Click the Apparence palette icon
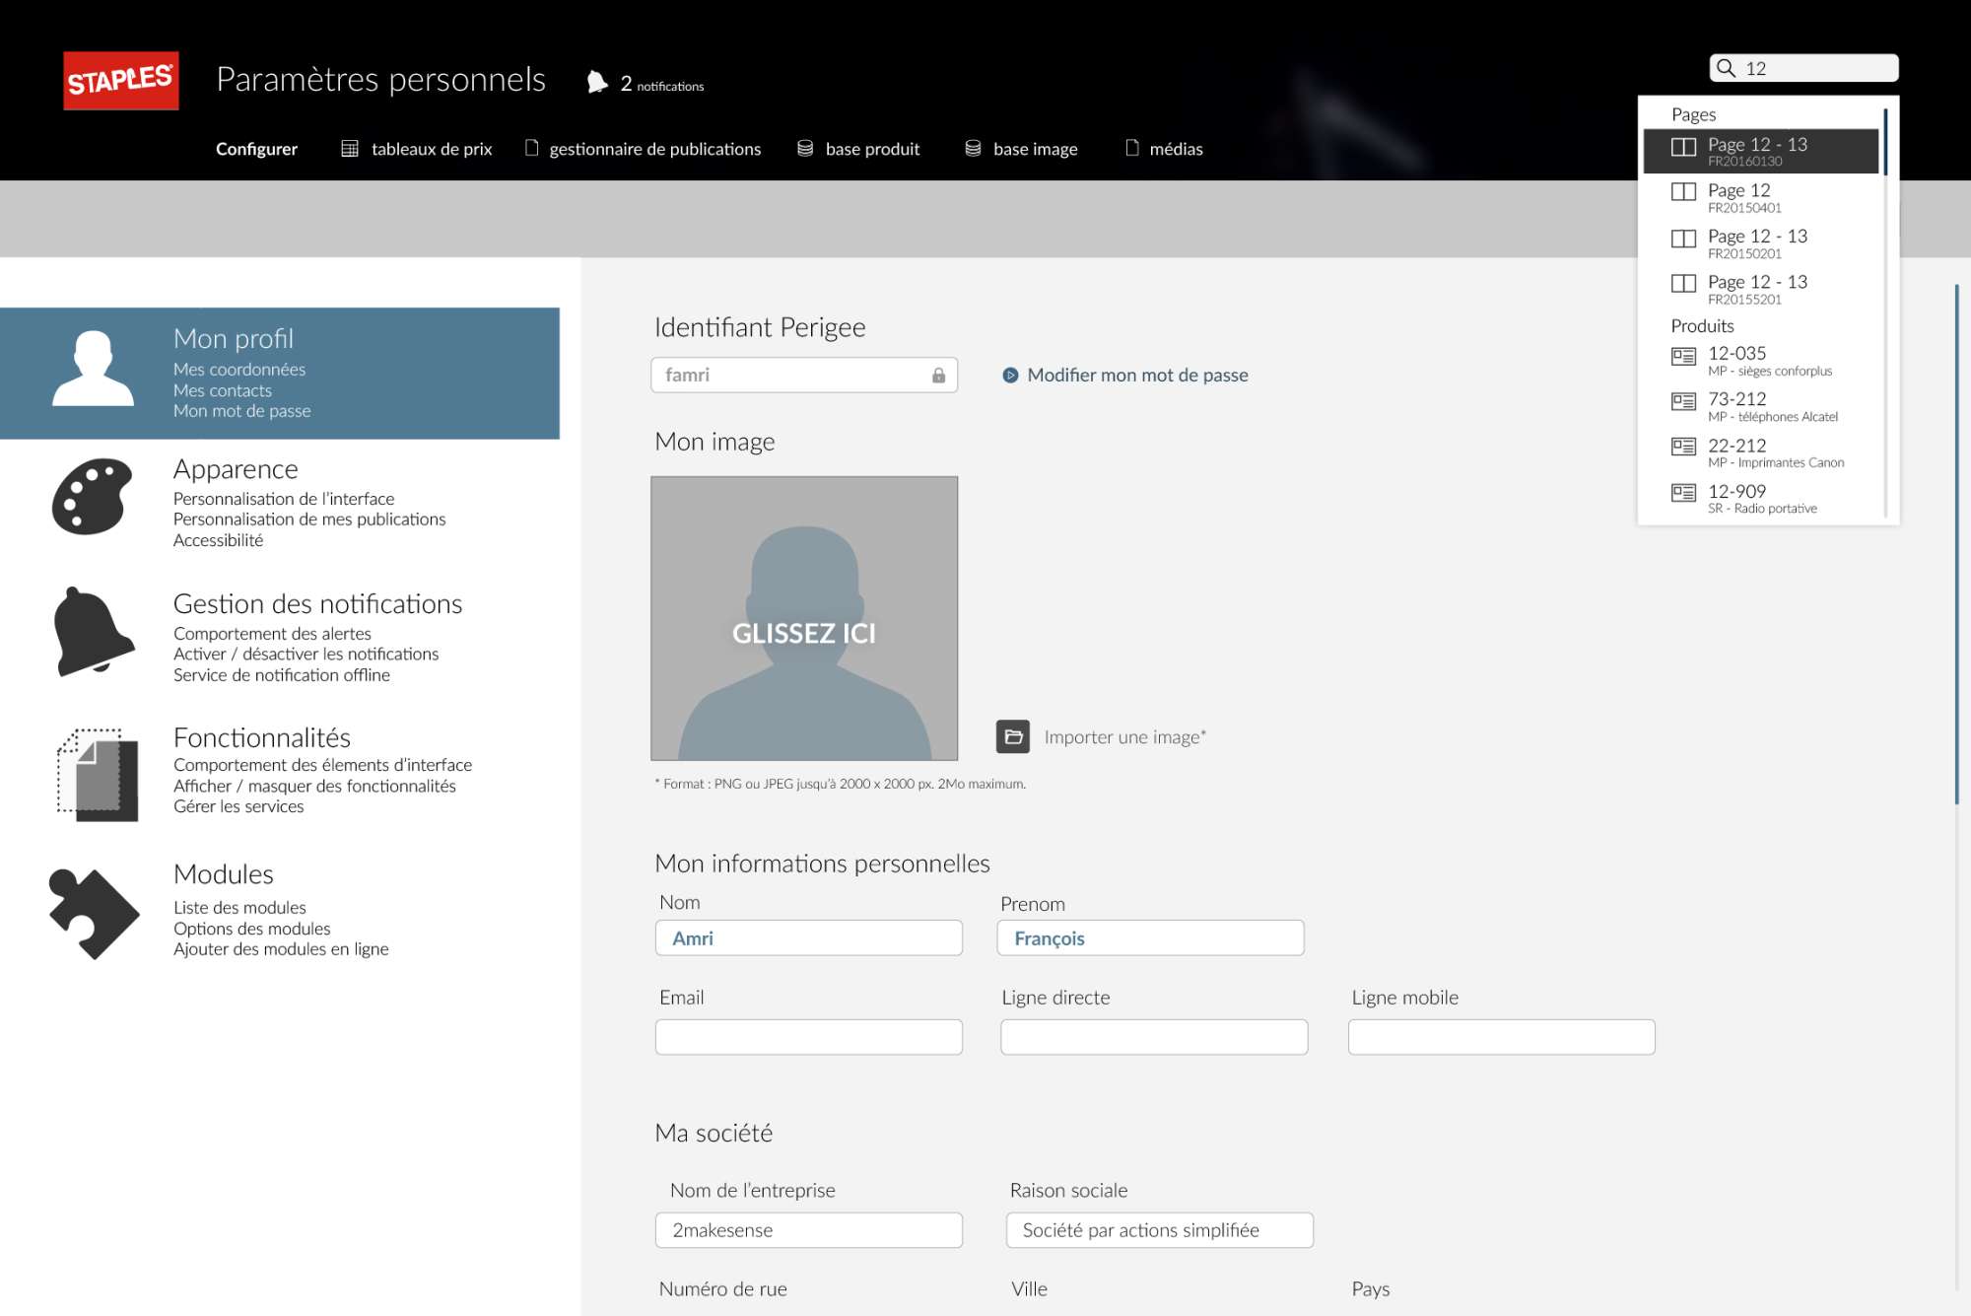 coord(92,497)
